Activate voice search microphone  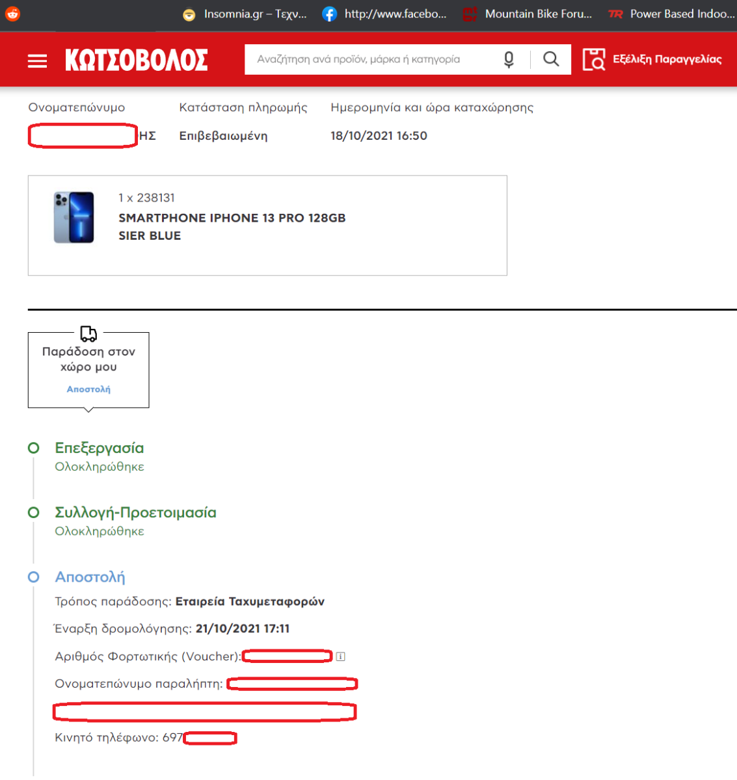coord(509,59)
